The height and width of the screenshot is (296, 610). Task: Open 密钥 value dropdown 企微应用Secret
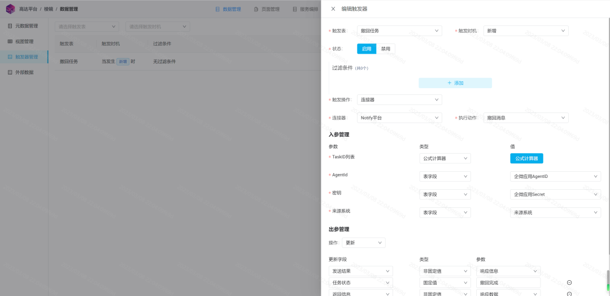click(556, 194)
